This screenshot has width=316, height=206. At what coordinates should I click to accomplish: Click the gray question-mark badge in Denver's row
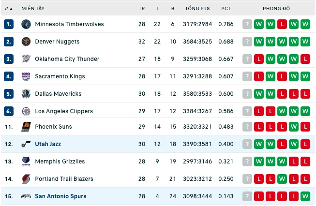tap(247, 42)
